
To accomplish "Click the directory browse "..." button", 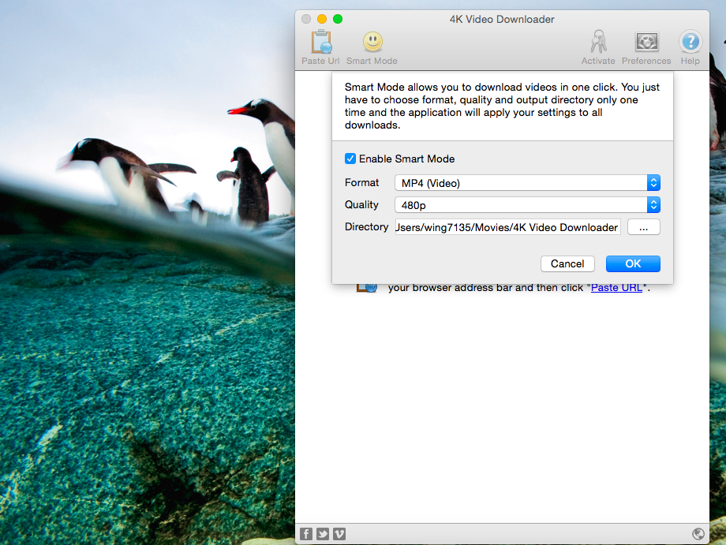I will coord(643,226).
